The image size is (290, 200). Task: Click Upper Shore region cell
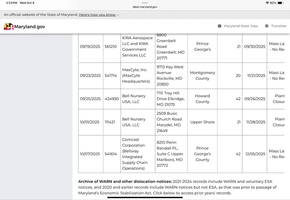203,122
